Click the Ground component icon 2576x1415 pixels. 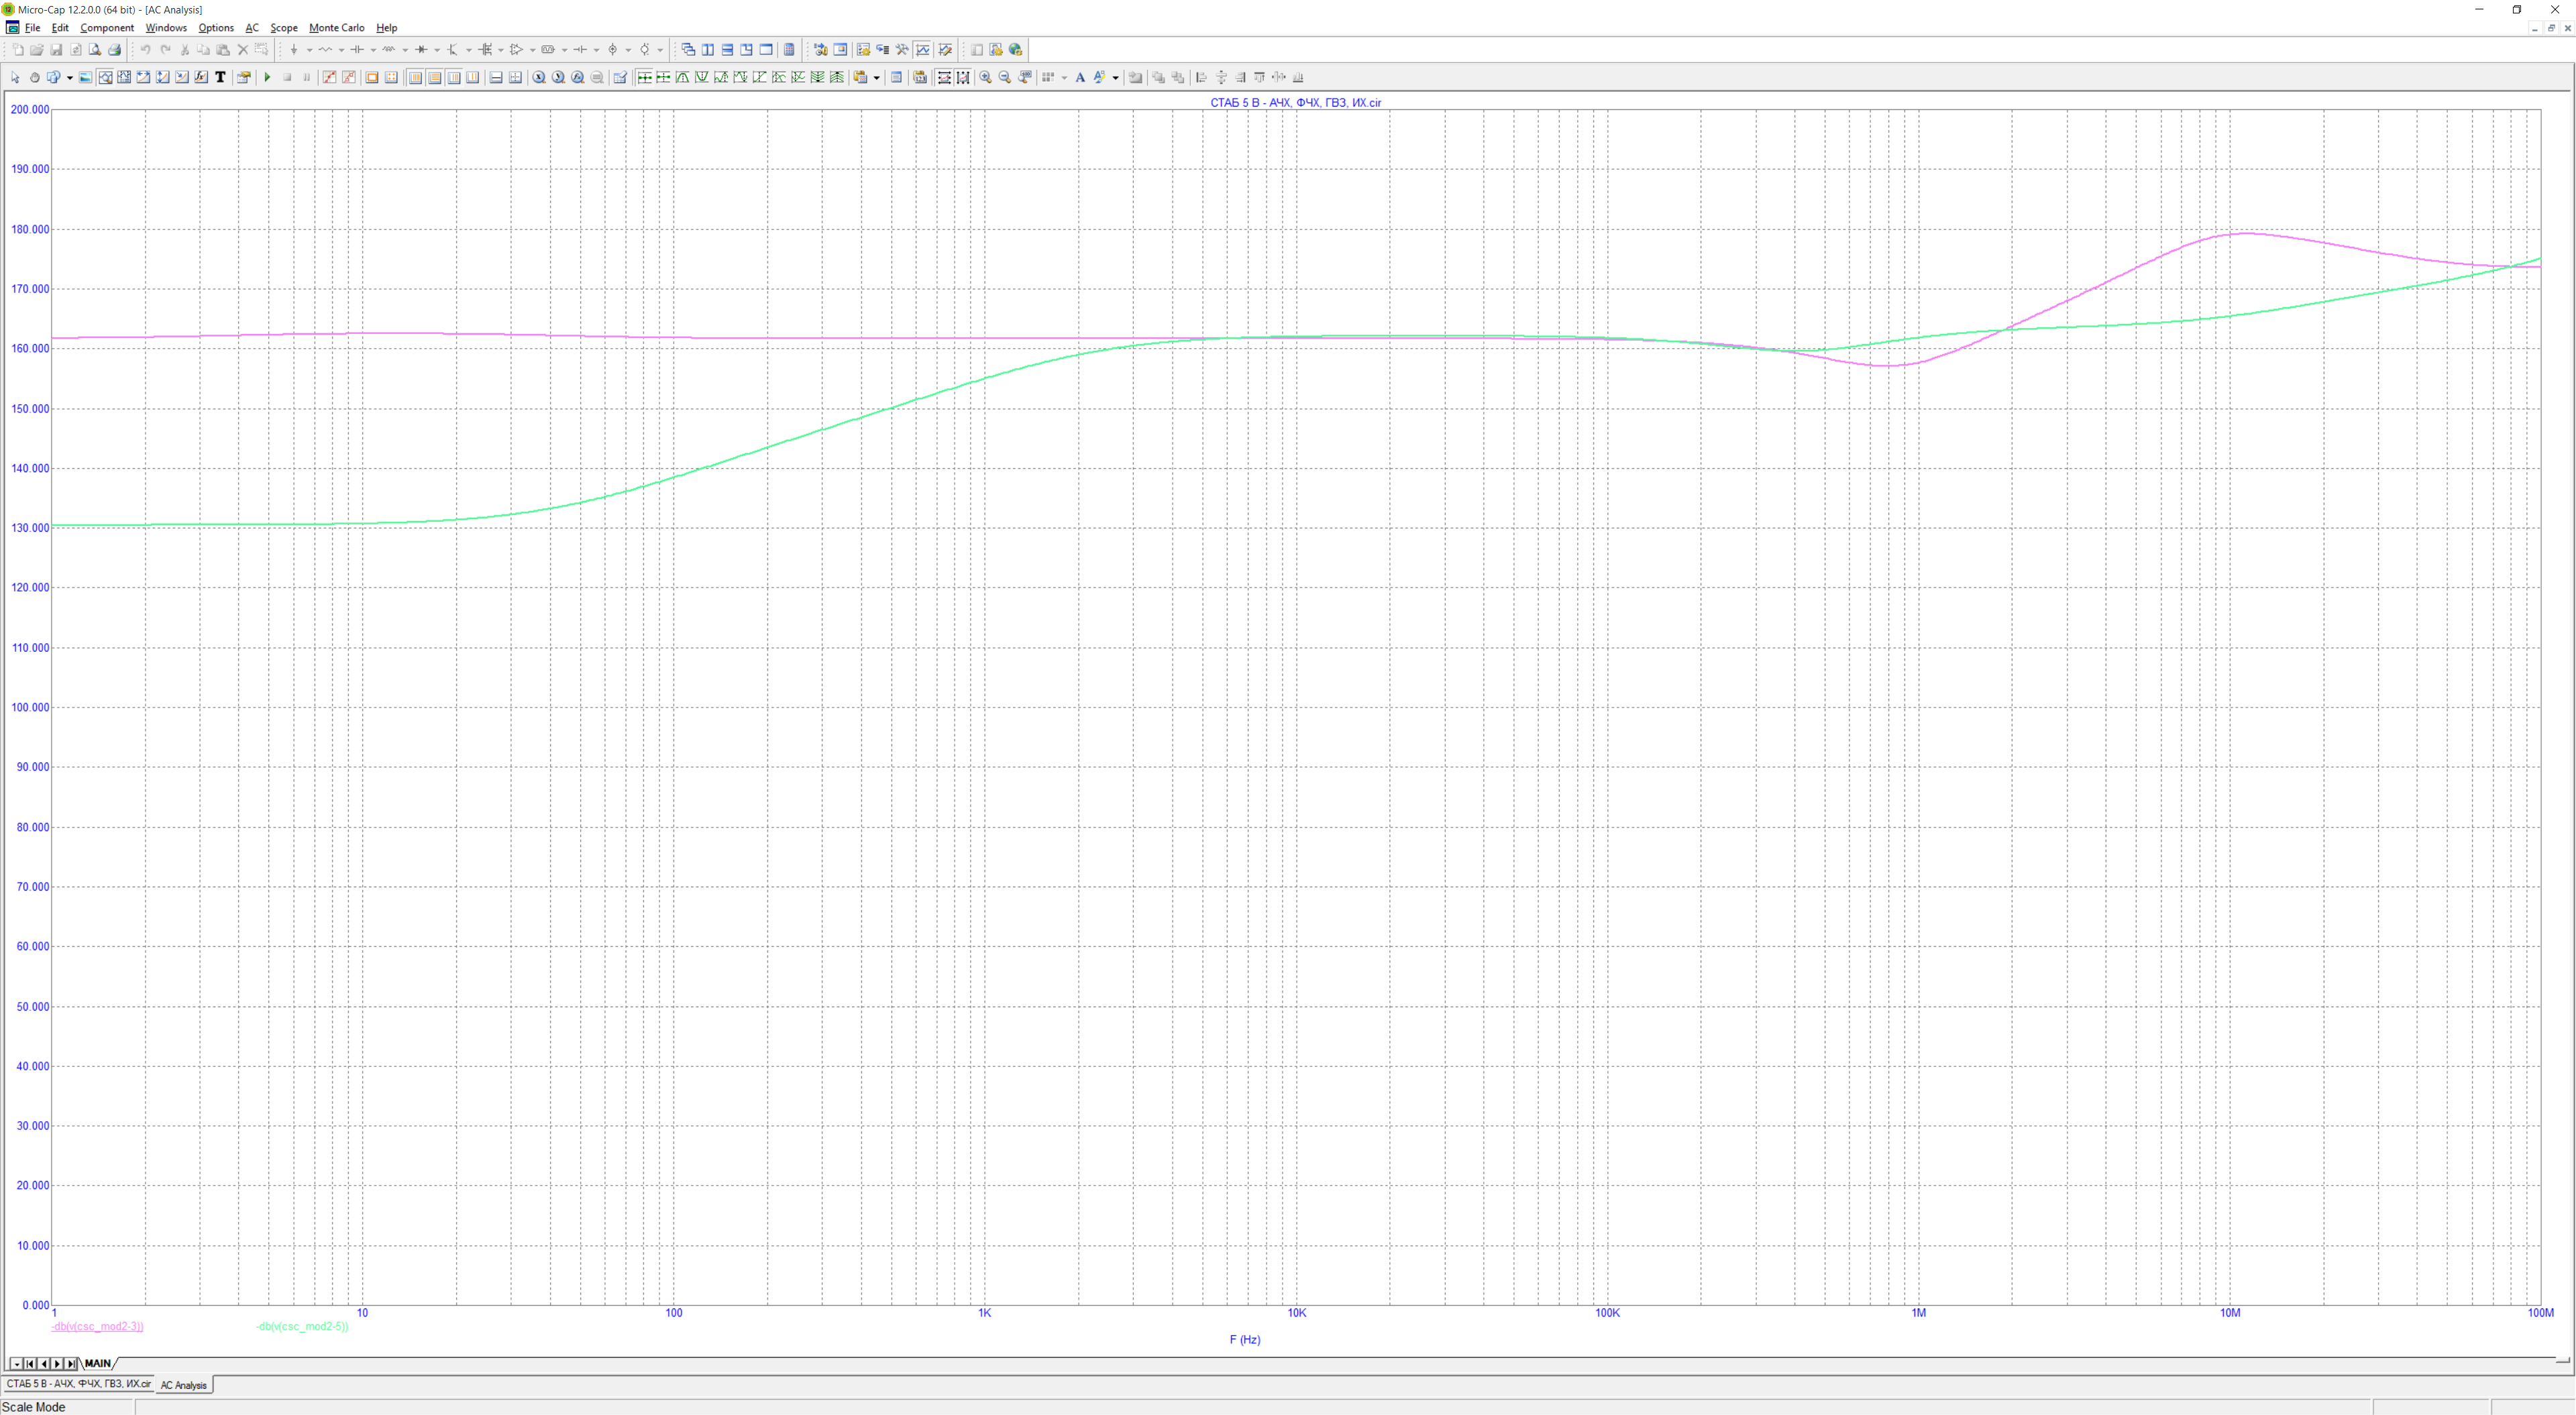coord(294,49)
